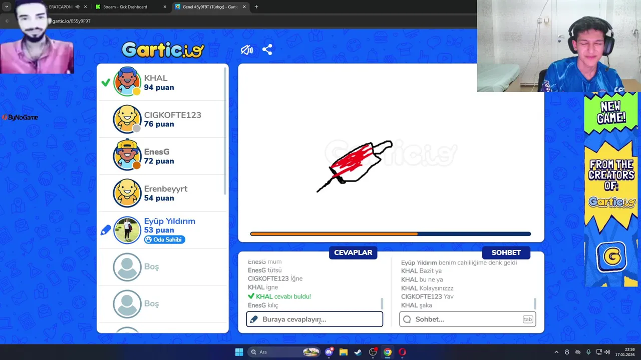
Task: Open the CEVAPLAR tab
Action: tap(353, 252)
